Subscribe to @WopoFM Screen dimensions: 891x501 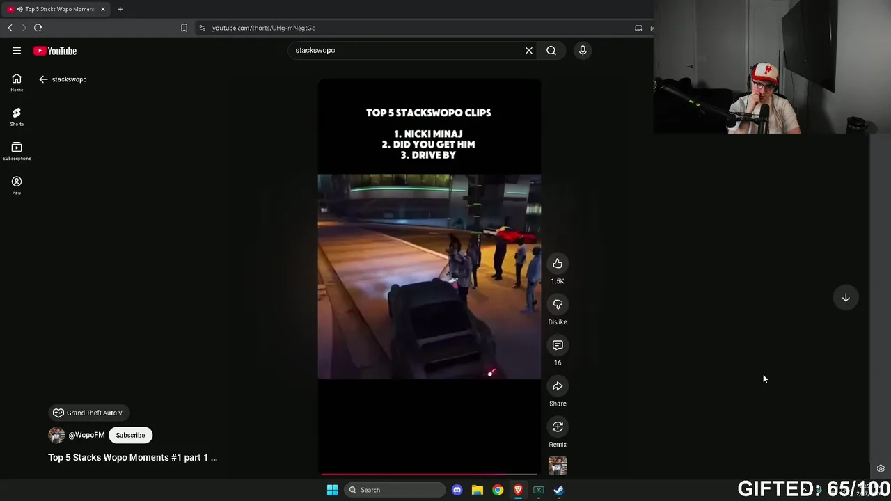130,435
